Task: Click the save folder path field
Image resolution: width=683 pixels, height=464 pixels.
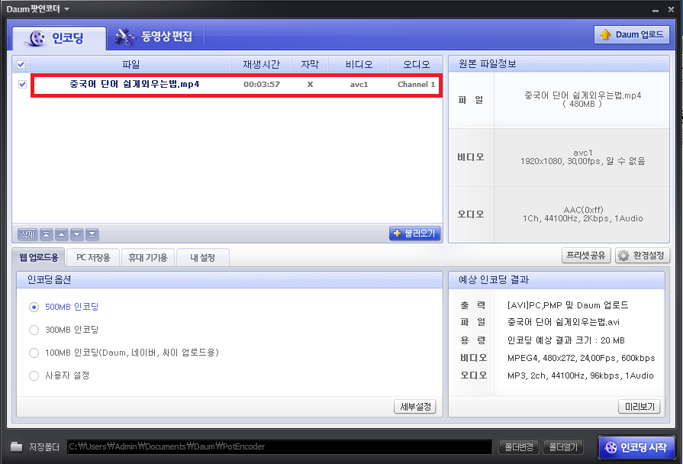Action: (279, 446)
